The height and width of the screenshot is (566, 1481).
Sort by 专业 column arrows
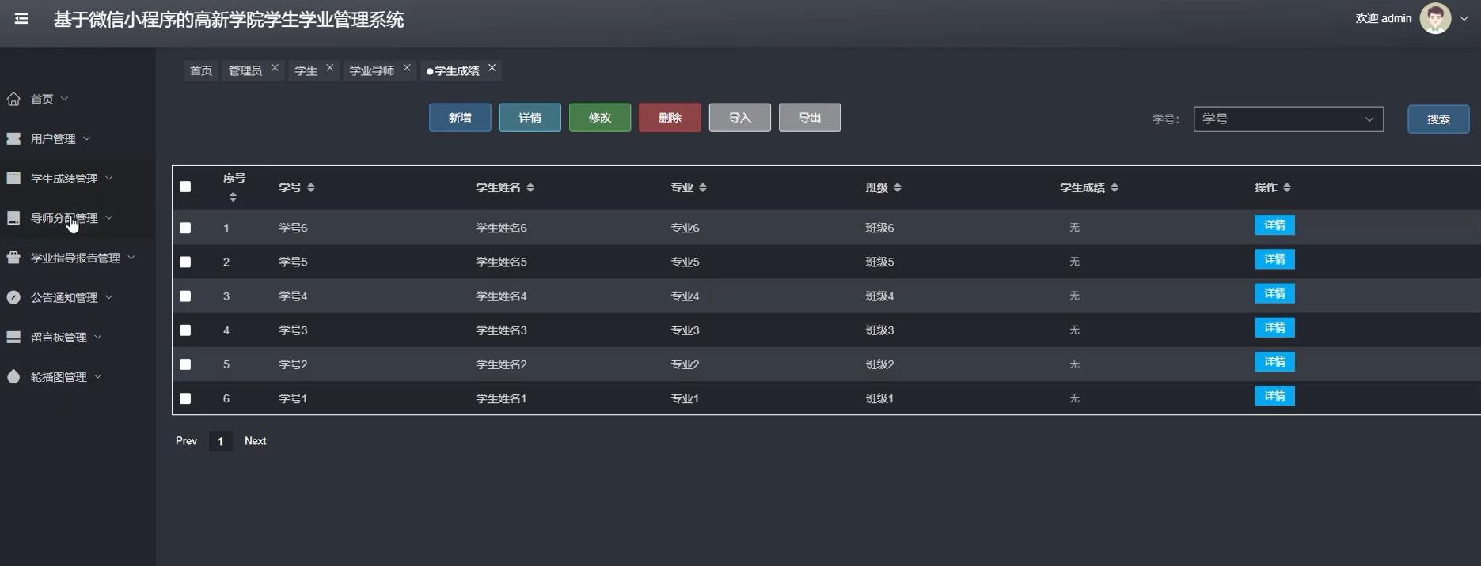click(703, 187)
